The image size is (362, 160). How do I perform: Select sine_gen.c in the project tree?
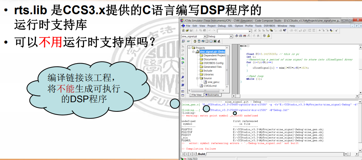click(211, 82)
